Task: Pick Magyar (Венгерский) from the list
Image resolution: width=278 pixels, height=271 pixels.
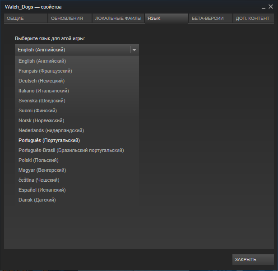Action: point(77,170)
